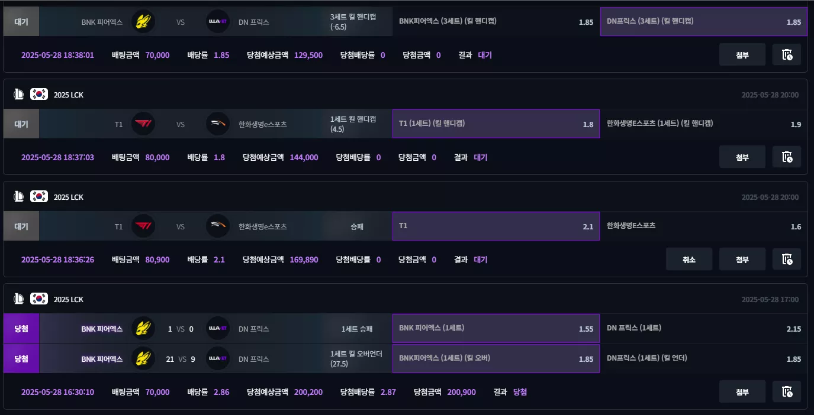Click the delete-history icon for the 18:37:03 bet
The image size is (814, 415).
(x=787, y=157)
